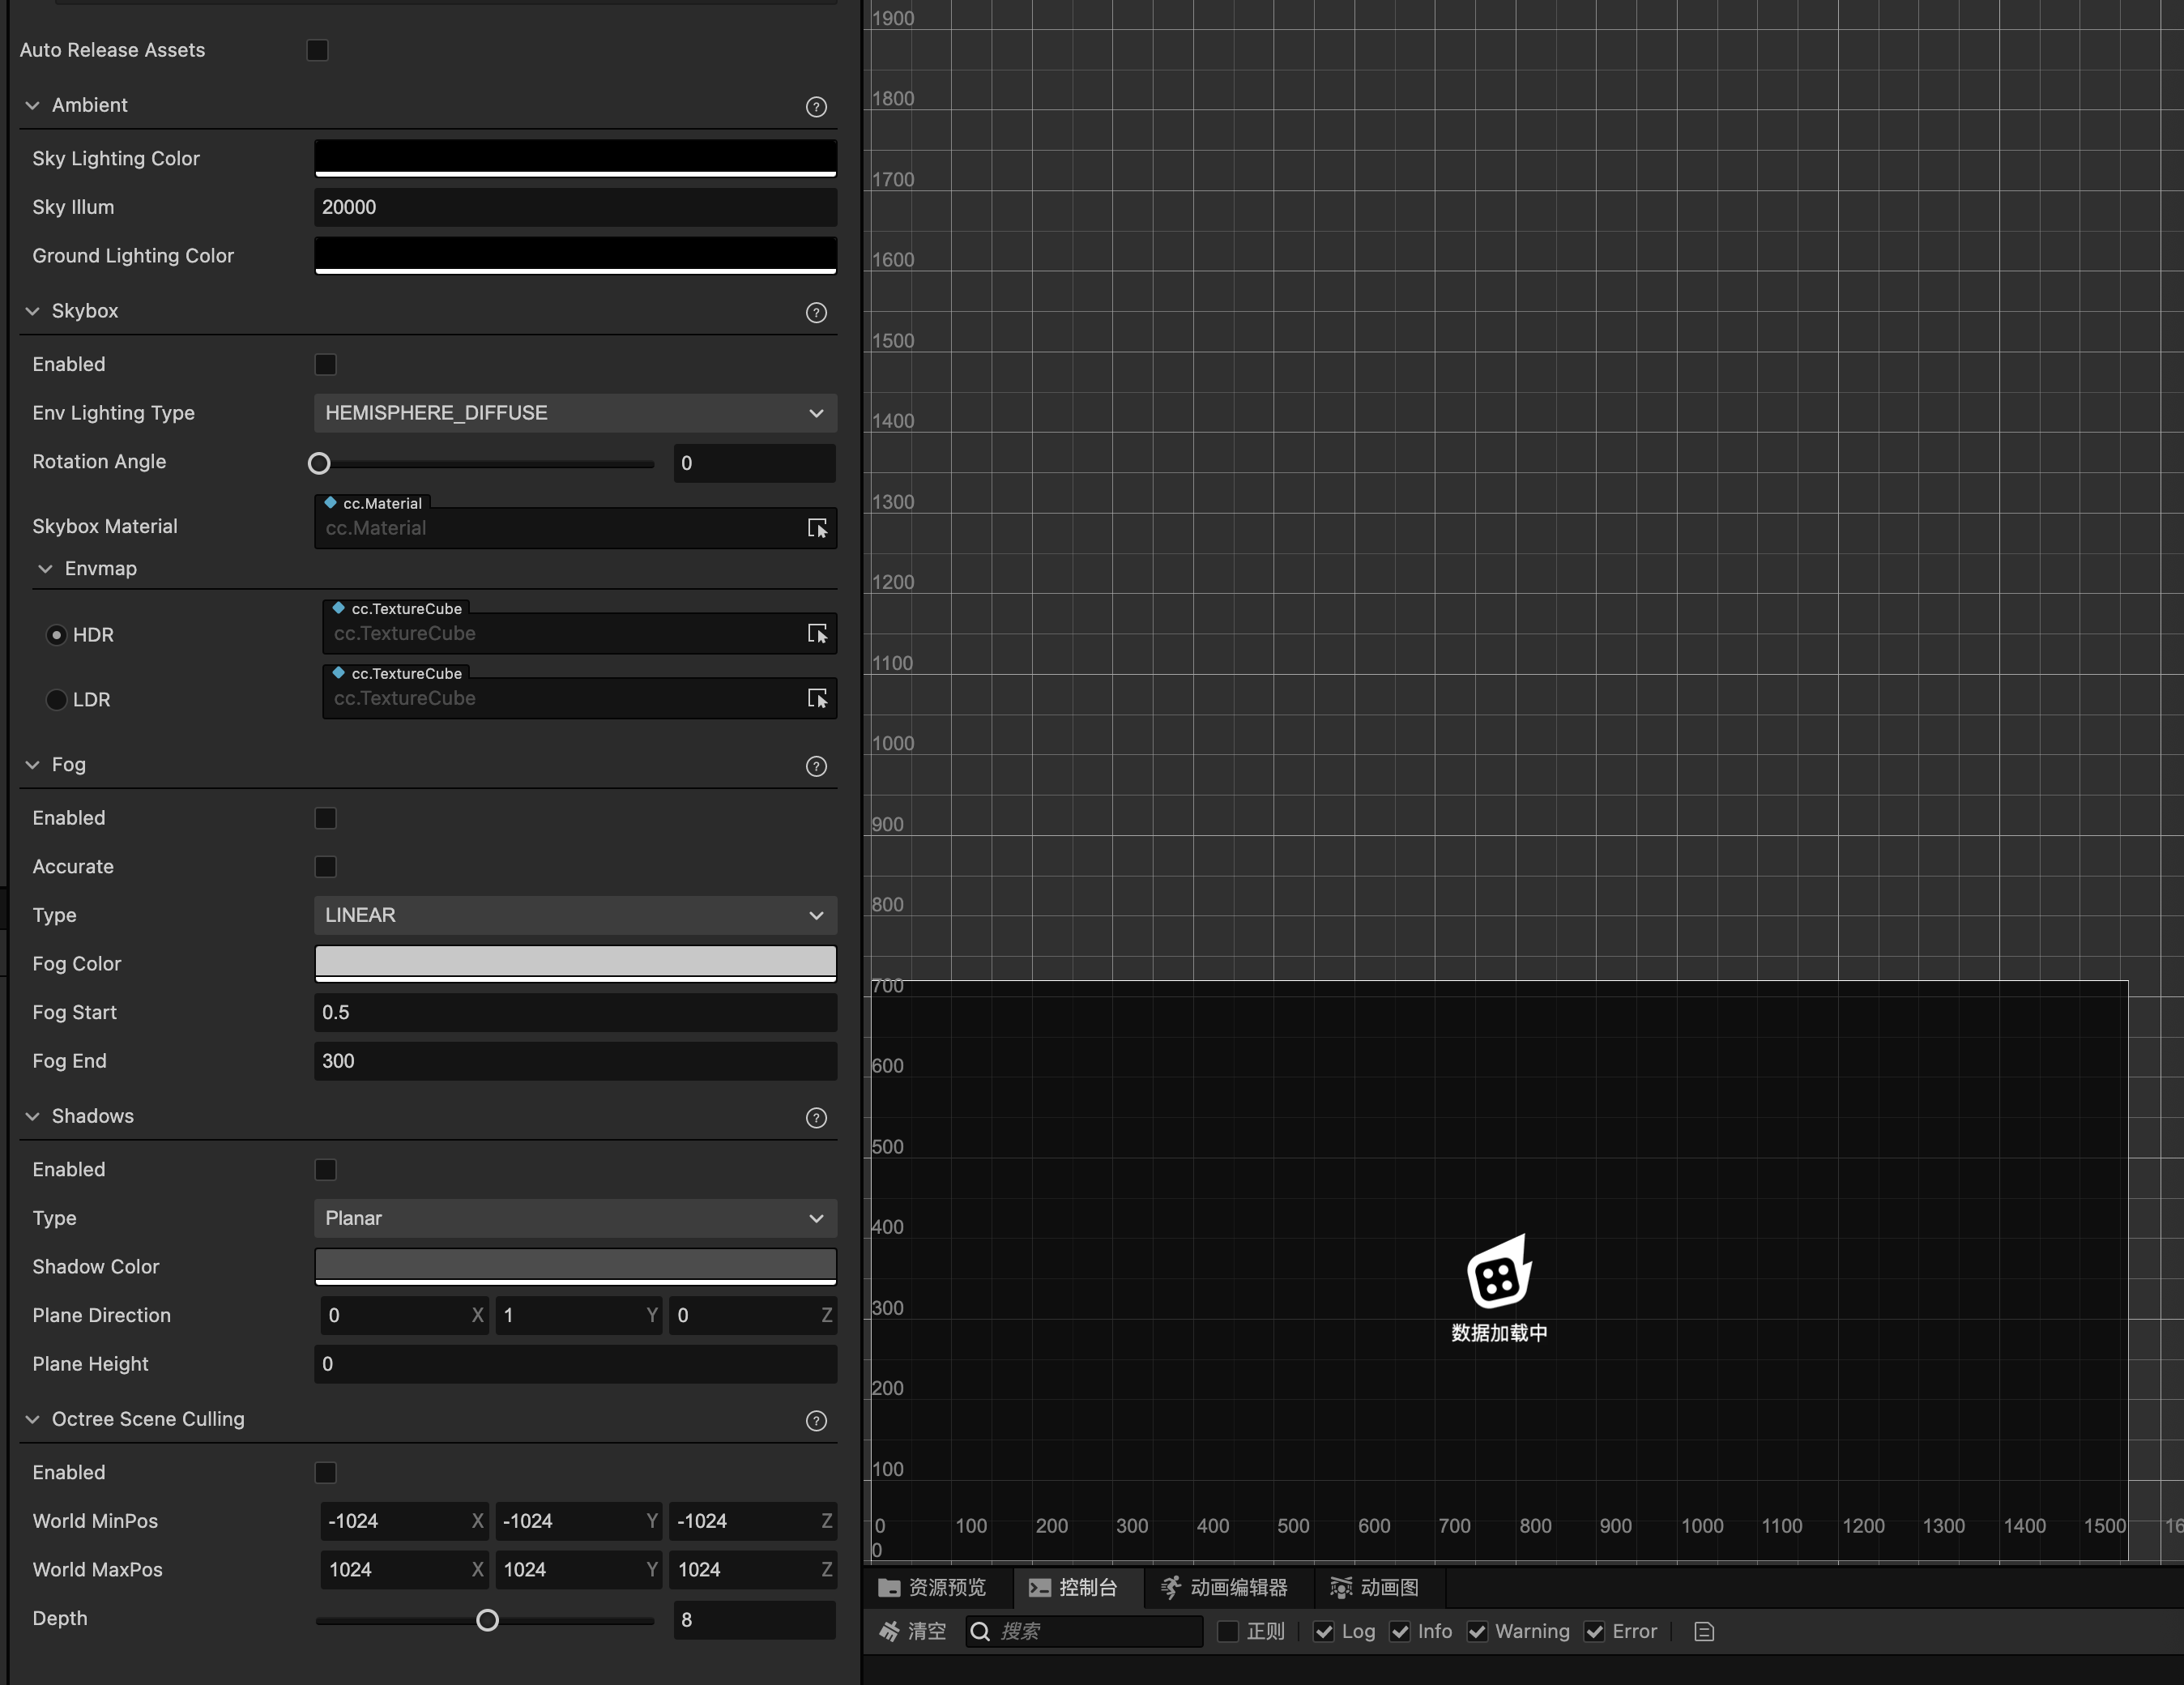Image resolution: width=2184 pixels, height=1685 pixels.
Task: Open HDR TextureCube asset picker icon
Action: [x=817, y=634]
